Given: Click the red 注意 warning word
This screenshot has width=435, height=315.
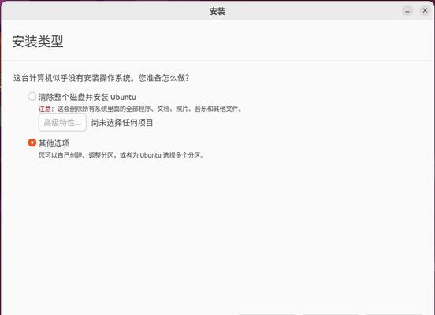Looking at the screenshot, I should coord(44,109).
